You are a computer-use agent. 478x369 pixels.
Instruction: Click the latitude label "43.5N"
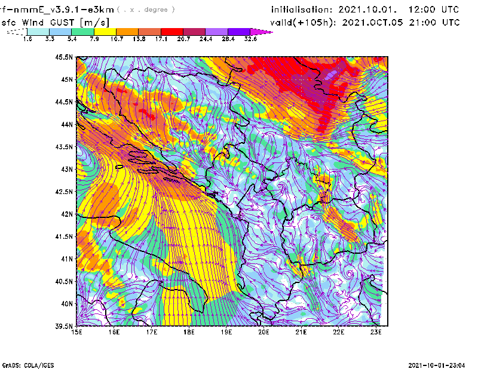pos(64,147)
